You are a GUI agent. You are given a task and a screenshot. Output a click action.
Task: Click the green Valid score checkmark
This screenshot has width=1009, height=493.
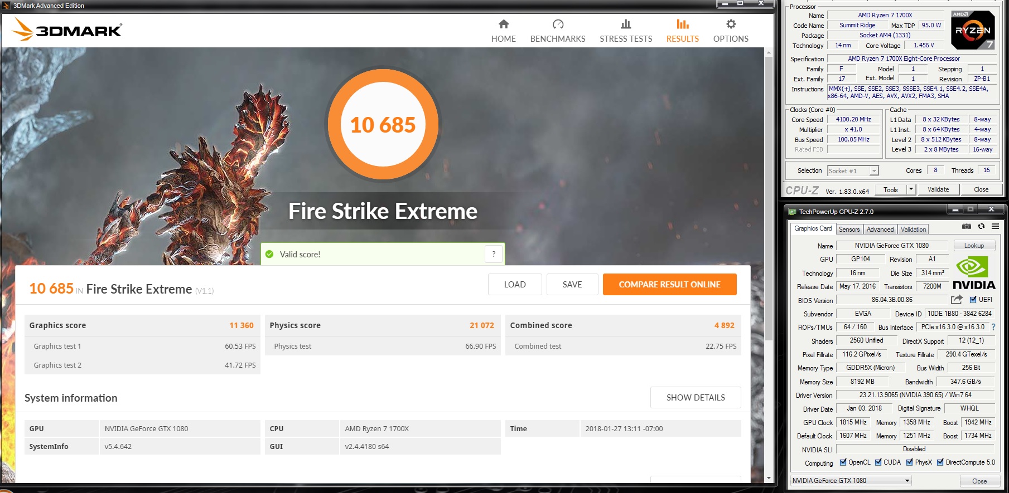[269, 254]
